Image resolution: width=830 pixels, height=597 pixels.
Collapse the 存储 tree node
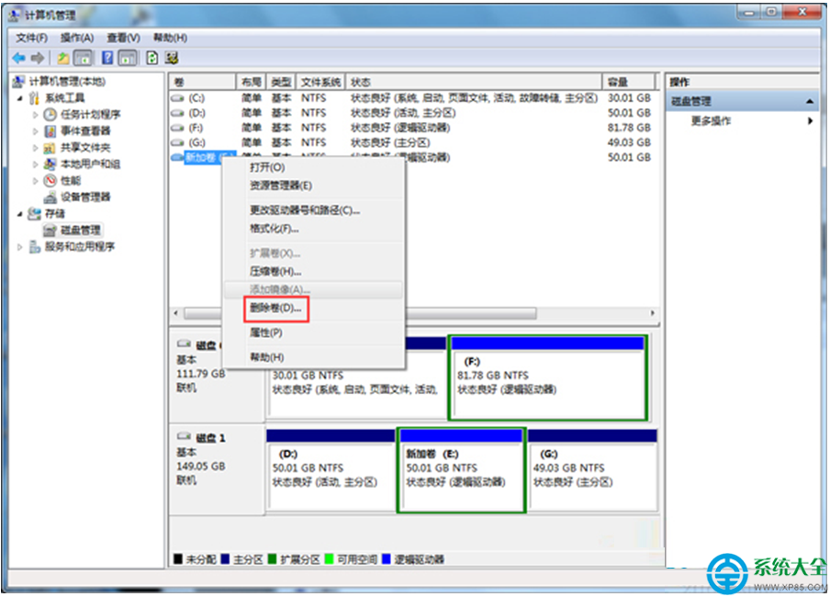click(x=19, y=214)
